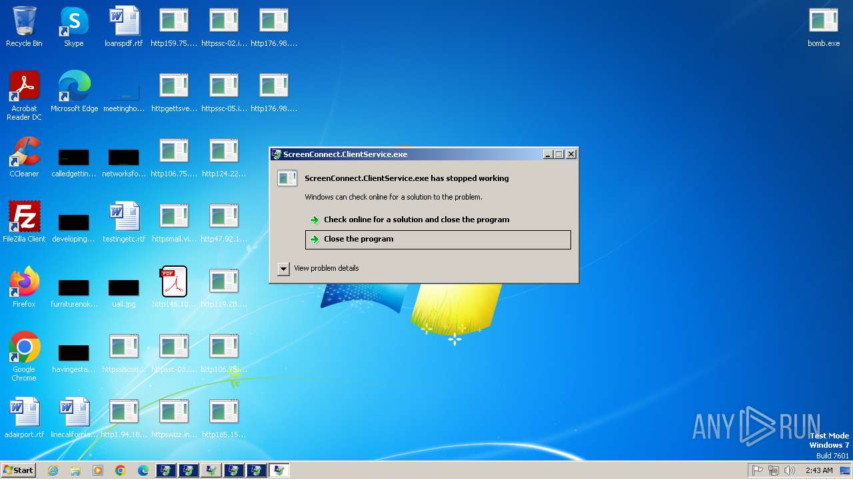Launch Skype from the desktop
Image resolution: width=853 pixels, height=479 pixels.
point(74,27)
